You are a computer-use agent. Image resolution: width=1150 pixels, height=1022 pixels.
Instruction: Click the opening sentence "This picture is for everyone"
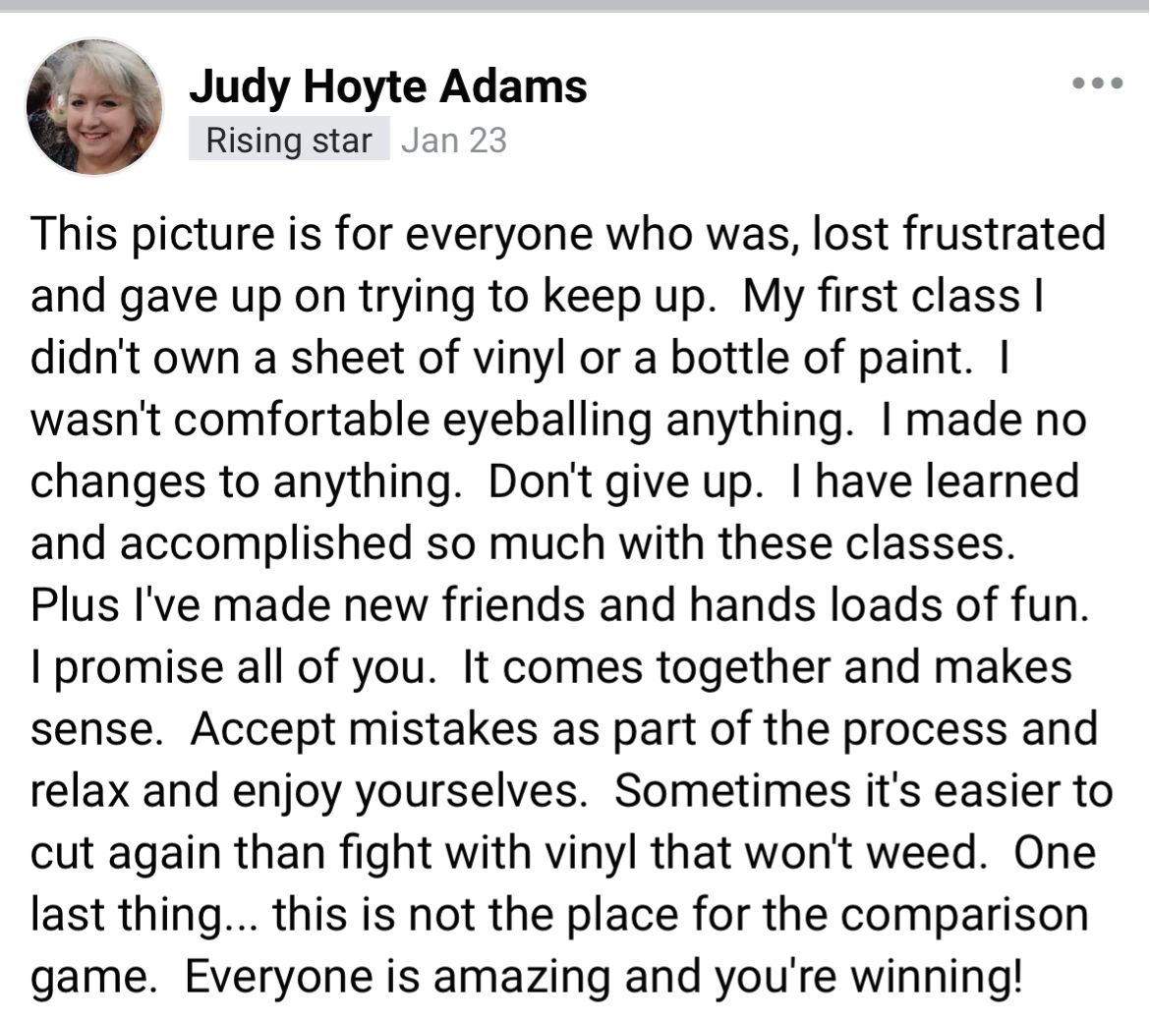(312, 234)
